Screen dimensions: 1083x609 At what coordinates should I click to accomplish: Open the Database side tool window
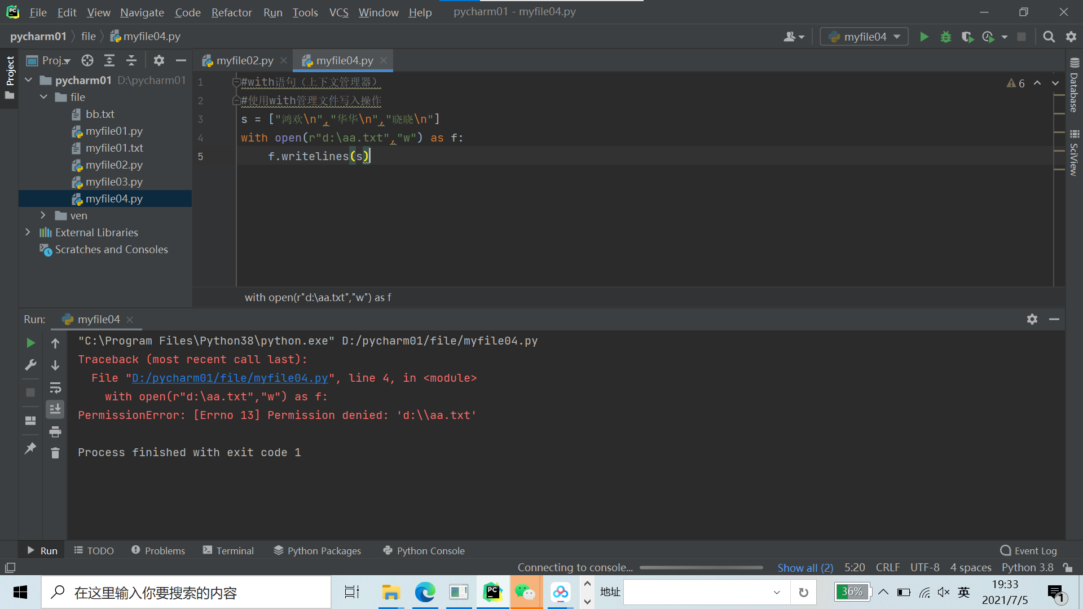tap(1074, 86)
